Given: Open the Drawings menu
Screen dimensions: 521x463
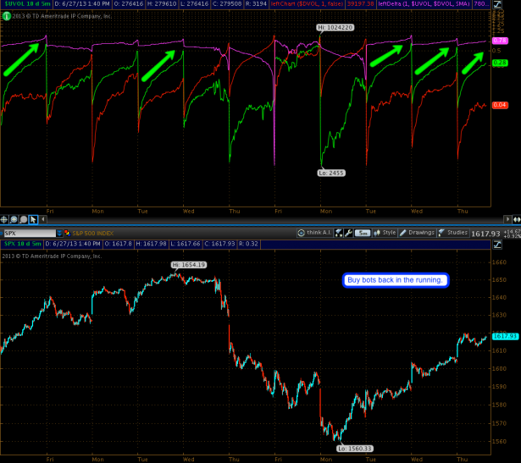Looking at the screenshot, I should [x=417, y=233].
